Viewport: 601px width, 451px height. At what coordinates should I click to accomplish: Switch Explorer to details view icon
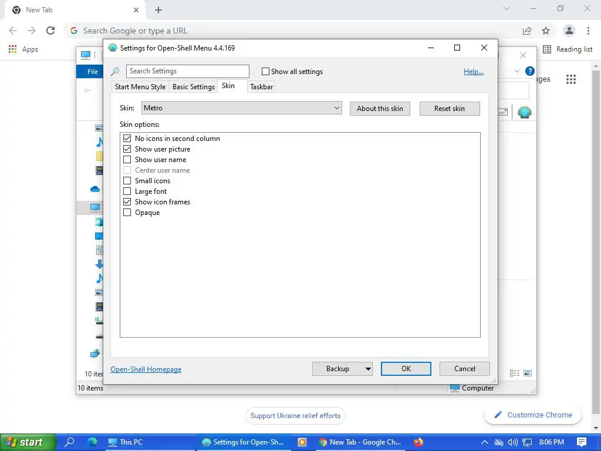[515, 373]
